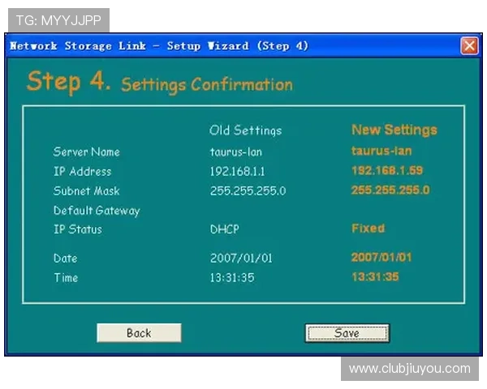Click the new Fixed status value
This screenshot has width=487, height=389.
pos(368,229)
